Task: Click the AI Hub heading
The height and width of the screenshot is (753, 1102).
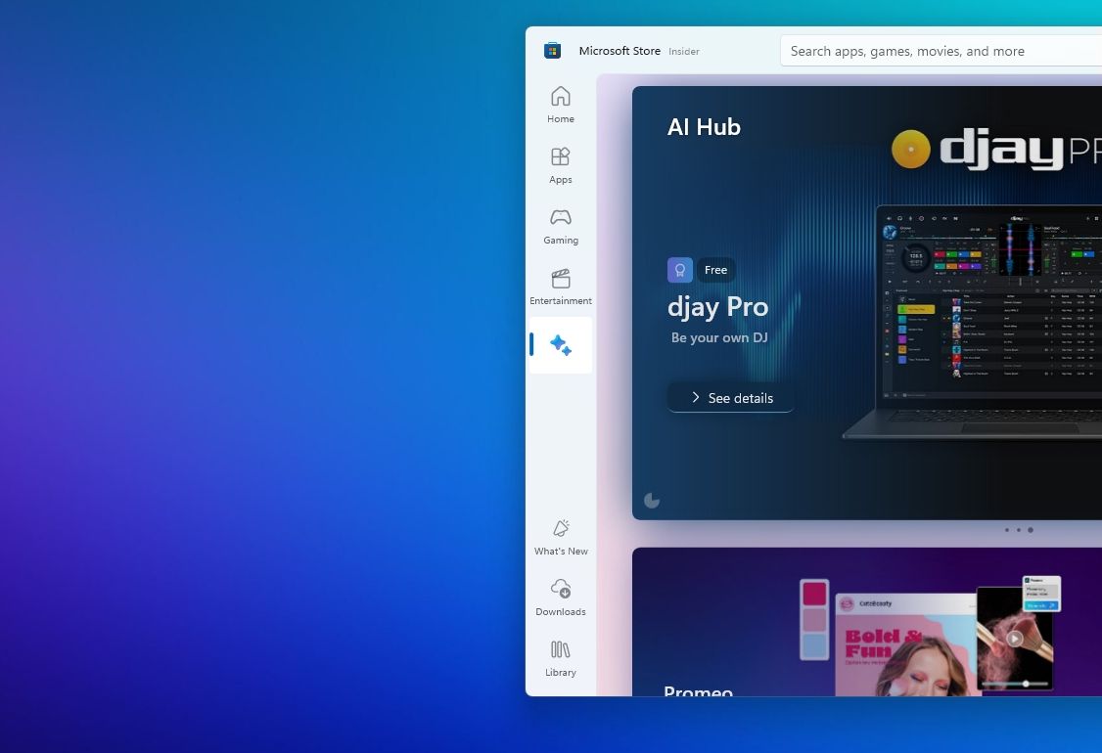Action: click(x=704, y=127)
